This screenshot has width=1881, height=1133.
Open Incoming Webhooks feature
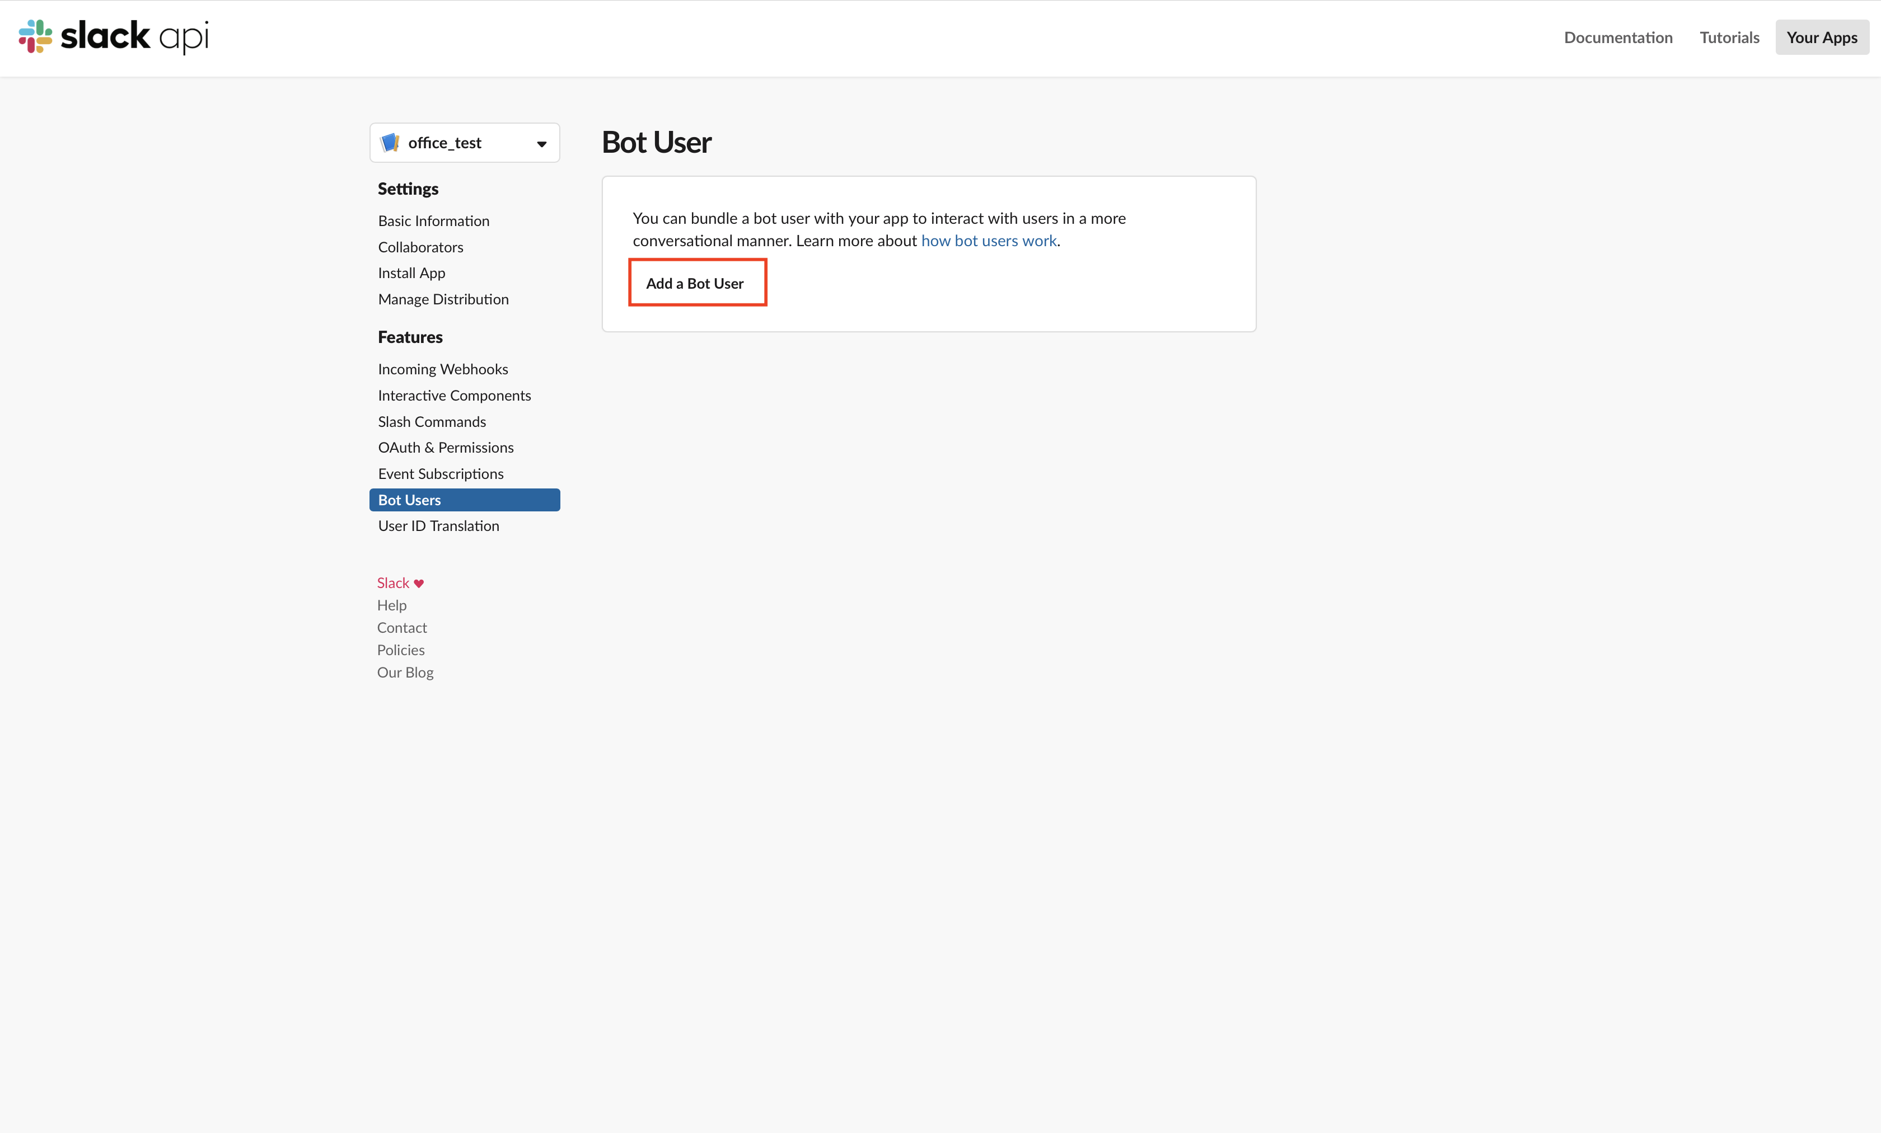(x=443, y=369)
